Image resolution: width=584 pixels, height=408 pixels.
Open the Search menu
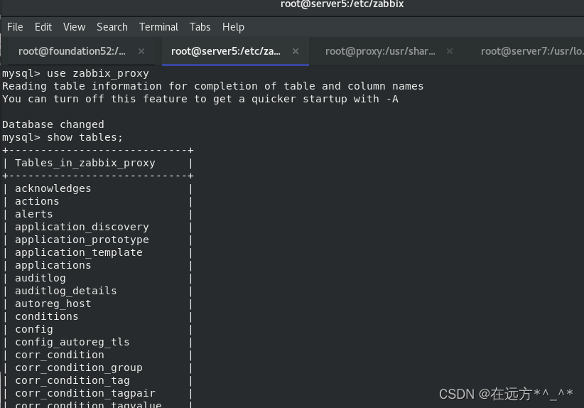(112, 27)
